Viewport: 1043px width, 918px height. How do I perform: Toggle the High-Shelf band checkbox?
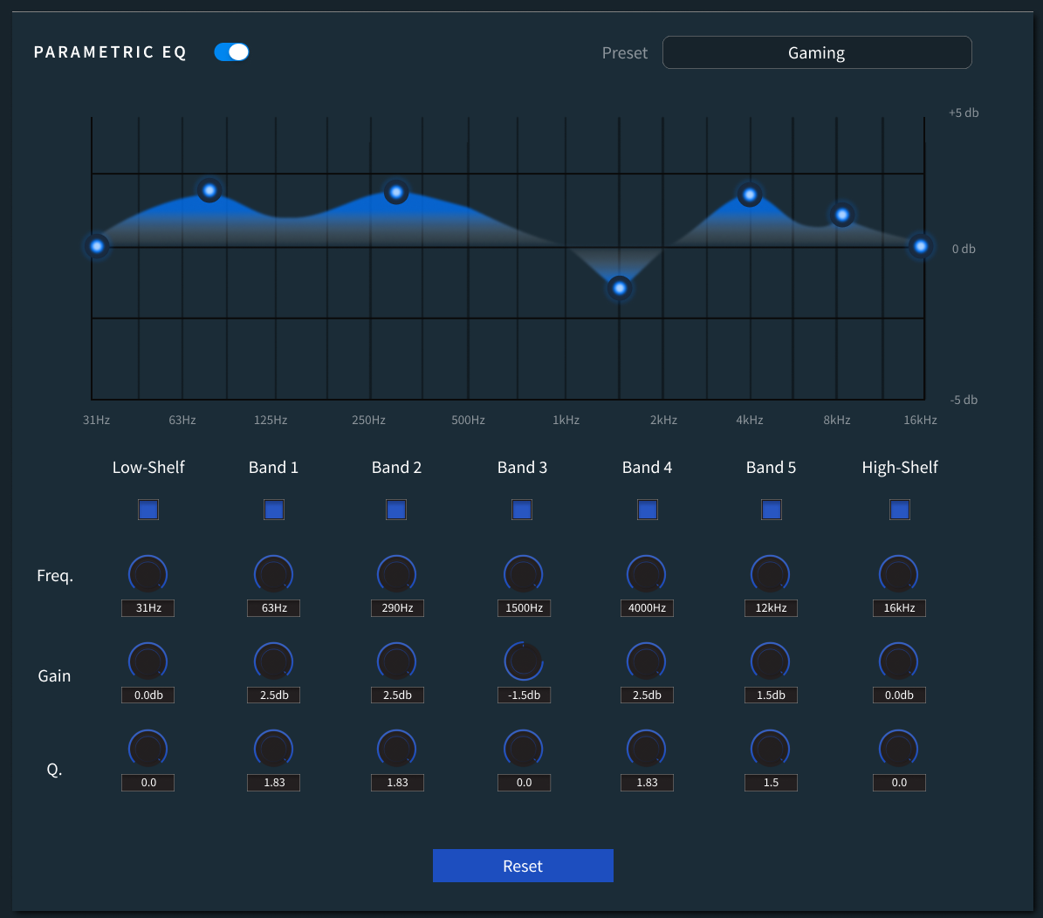click(899, 510)
